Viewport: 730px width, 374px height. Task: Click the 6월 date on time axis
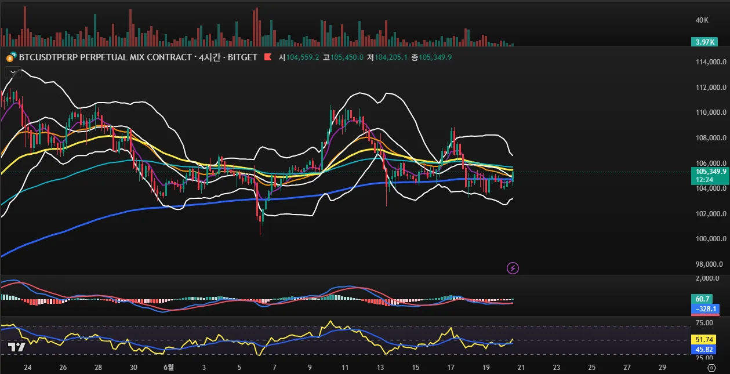(x=169, y=367)
